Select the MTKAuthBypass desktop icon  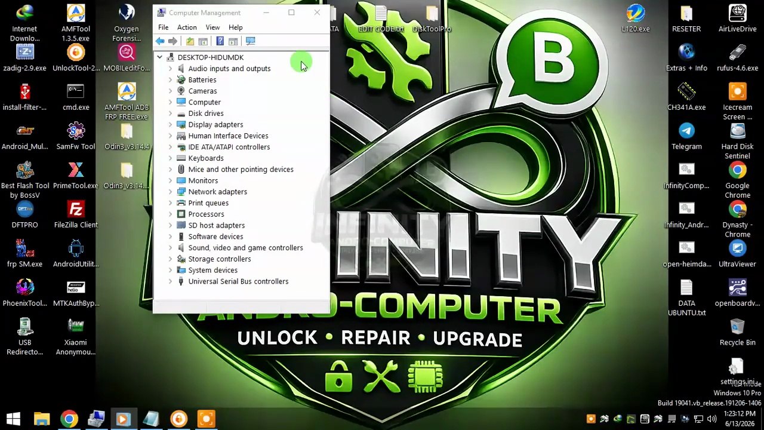76,293
